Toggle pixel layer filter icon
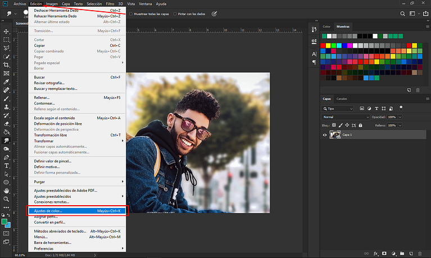This screenshot has width=431, height=258. tap(362, 108)
